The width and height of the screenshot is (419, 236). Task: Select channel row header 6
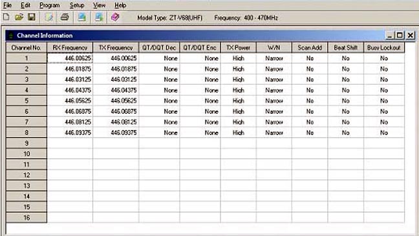click(x=26, y=111)
